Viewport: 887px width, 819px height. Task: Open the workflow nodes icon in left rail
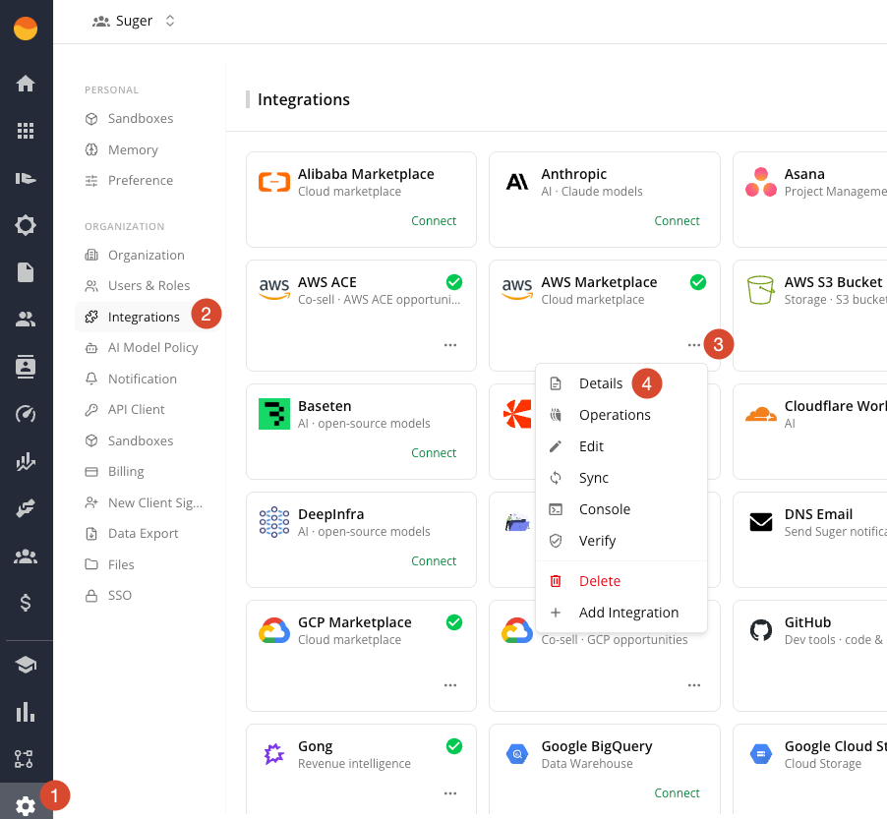[24, 758]
